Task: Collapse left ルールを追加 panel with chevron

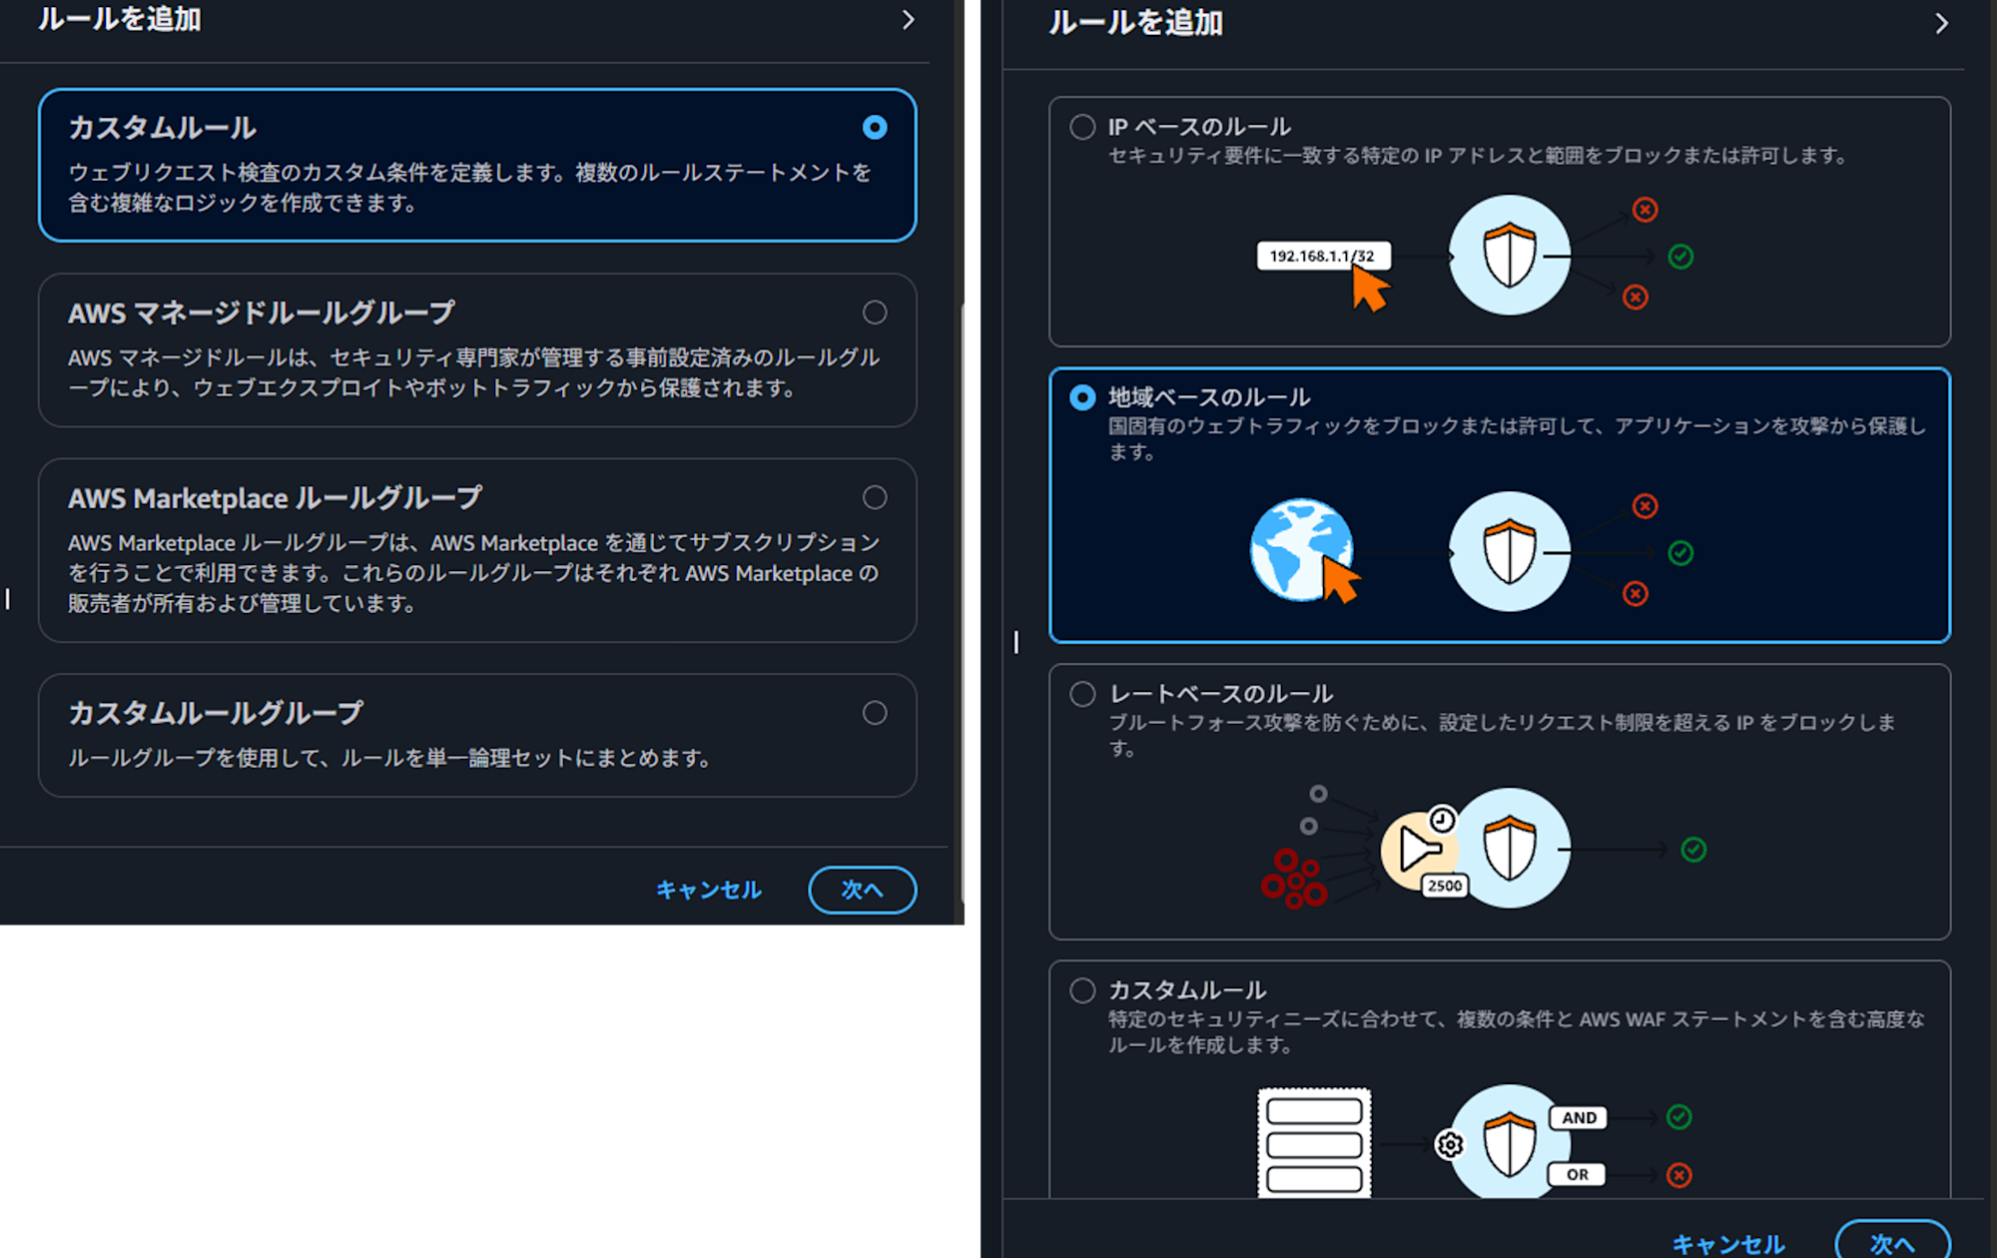Action: pos(908,20)
